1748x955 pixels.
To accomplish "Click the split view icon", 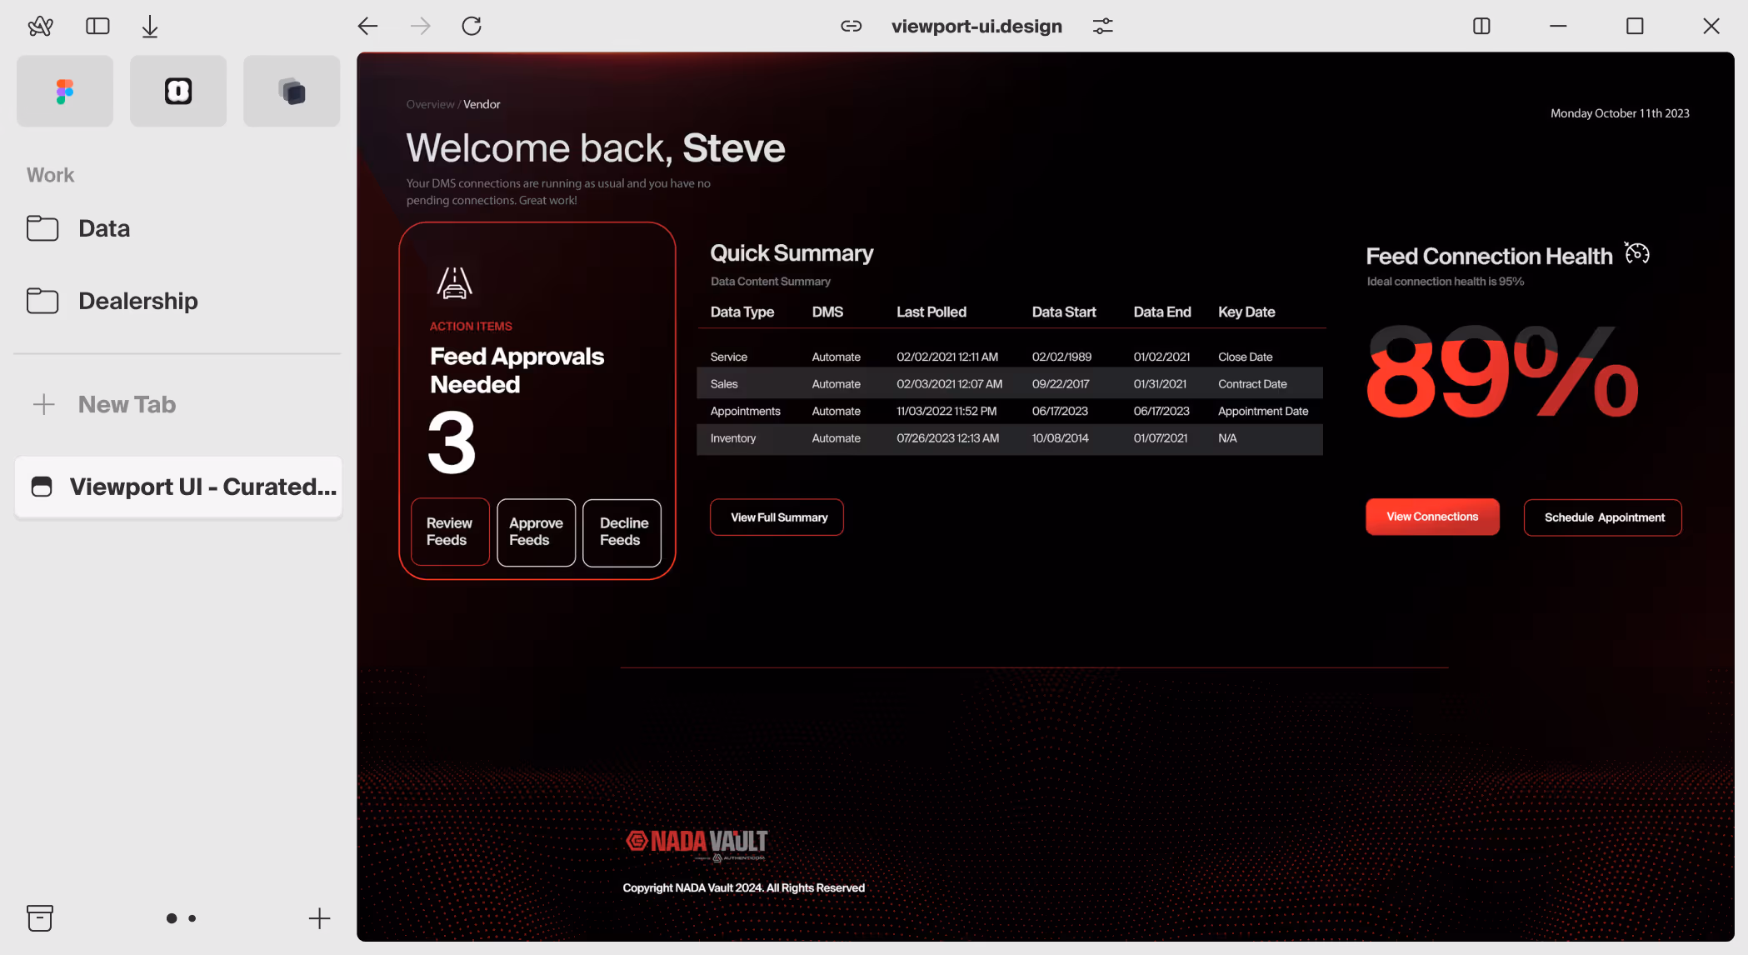I will [x=1481, y=27].
